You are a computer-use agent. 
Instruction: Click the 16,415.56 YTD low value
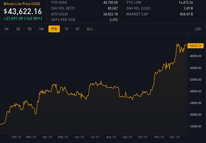pos(186,2)
